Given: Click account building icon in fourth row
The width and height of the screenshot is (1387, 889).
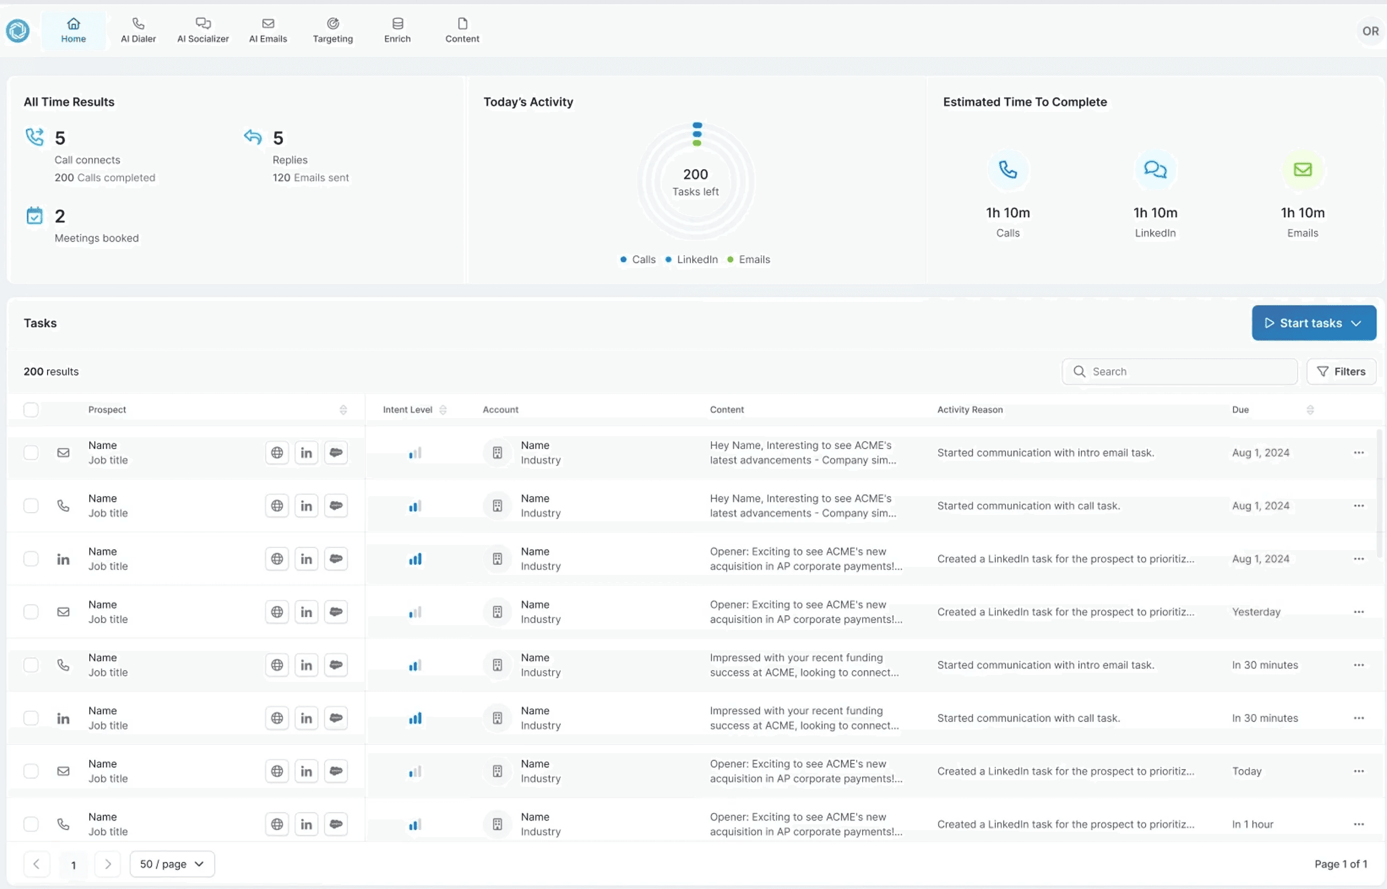Looking at the screenshot, I should (497, 612).
